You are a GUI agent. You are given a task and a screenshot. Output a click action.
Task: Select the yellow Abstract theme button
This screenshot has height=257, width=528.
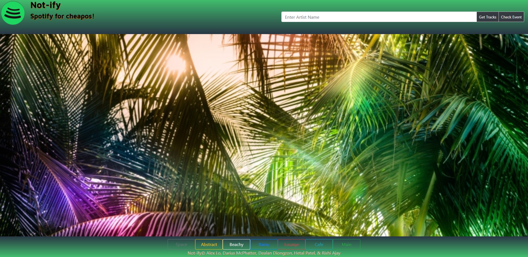click(209, 244)
